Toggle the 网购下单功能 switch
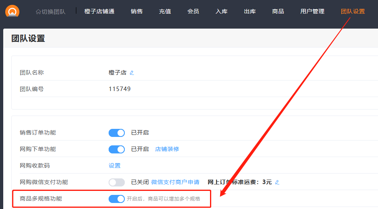Viewport: 378px width, 209px height. (117, 149)
